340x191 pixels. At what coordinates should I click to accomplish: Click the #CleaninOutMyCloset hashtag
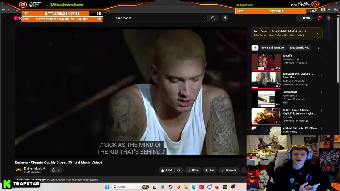coord(59,180)
